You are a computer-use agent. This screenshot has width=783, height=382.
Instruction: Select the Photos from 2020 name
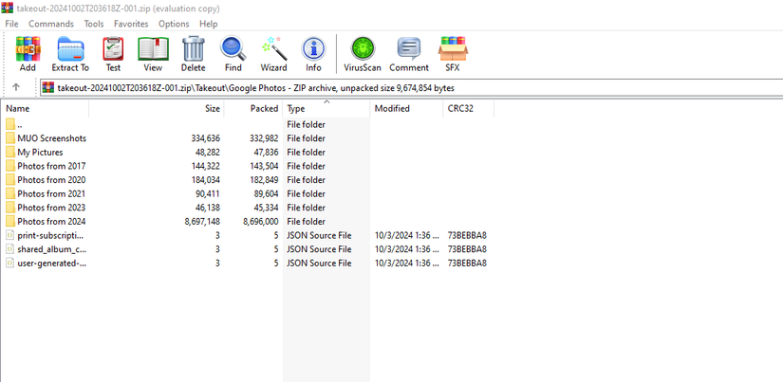tap(51, 179)
